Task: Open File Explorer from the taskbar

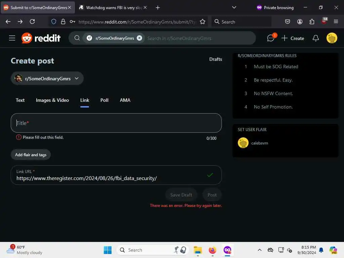Action: (x=198, y=250)
